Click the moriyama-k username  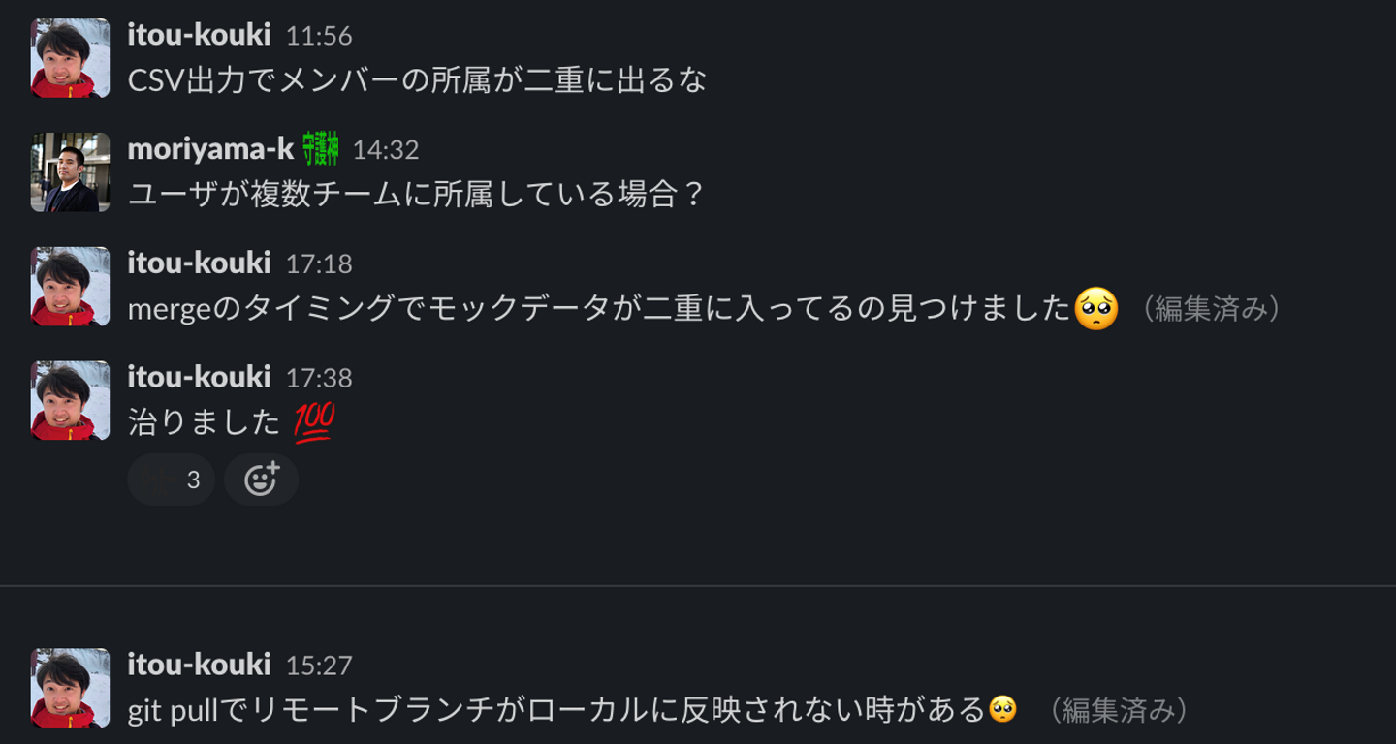[x=210, y=149]
